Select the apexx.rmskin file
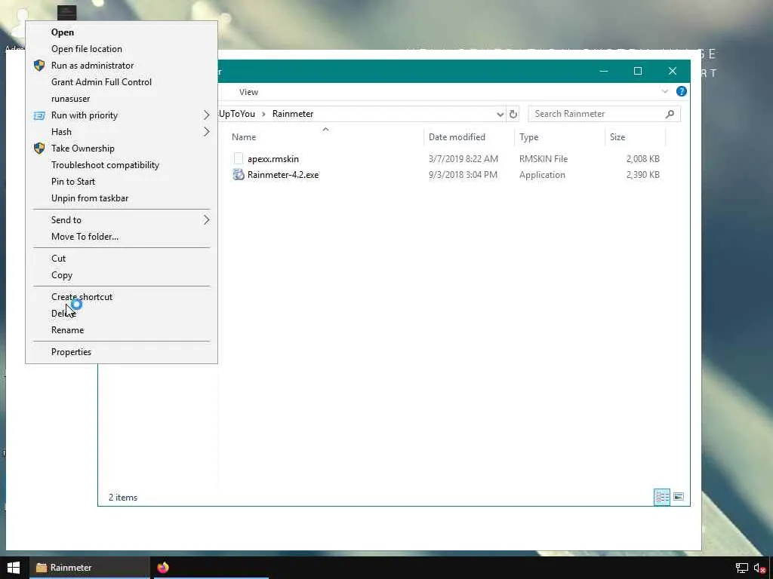 [273, 159]
